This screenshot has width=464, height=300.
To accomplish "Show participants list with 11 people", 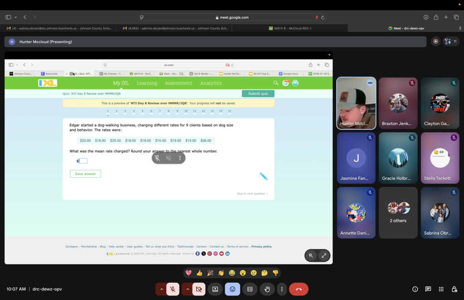I will point(451,42).
